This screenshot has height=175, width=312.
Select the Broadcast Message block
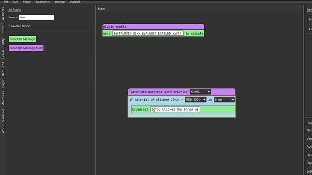(x=22, y=39)
